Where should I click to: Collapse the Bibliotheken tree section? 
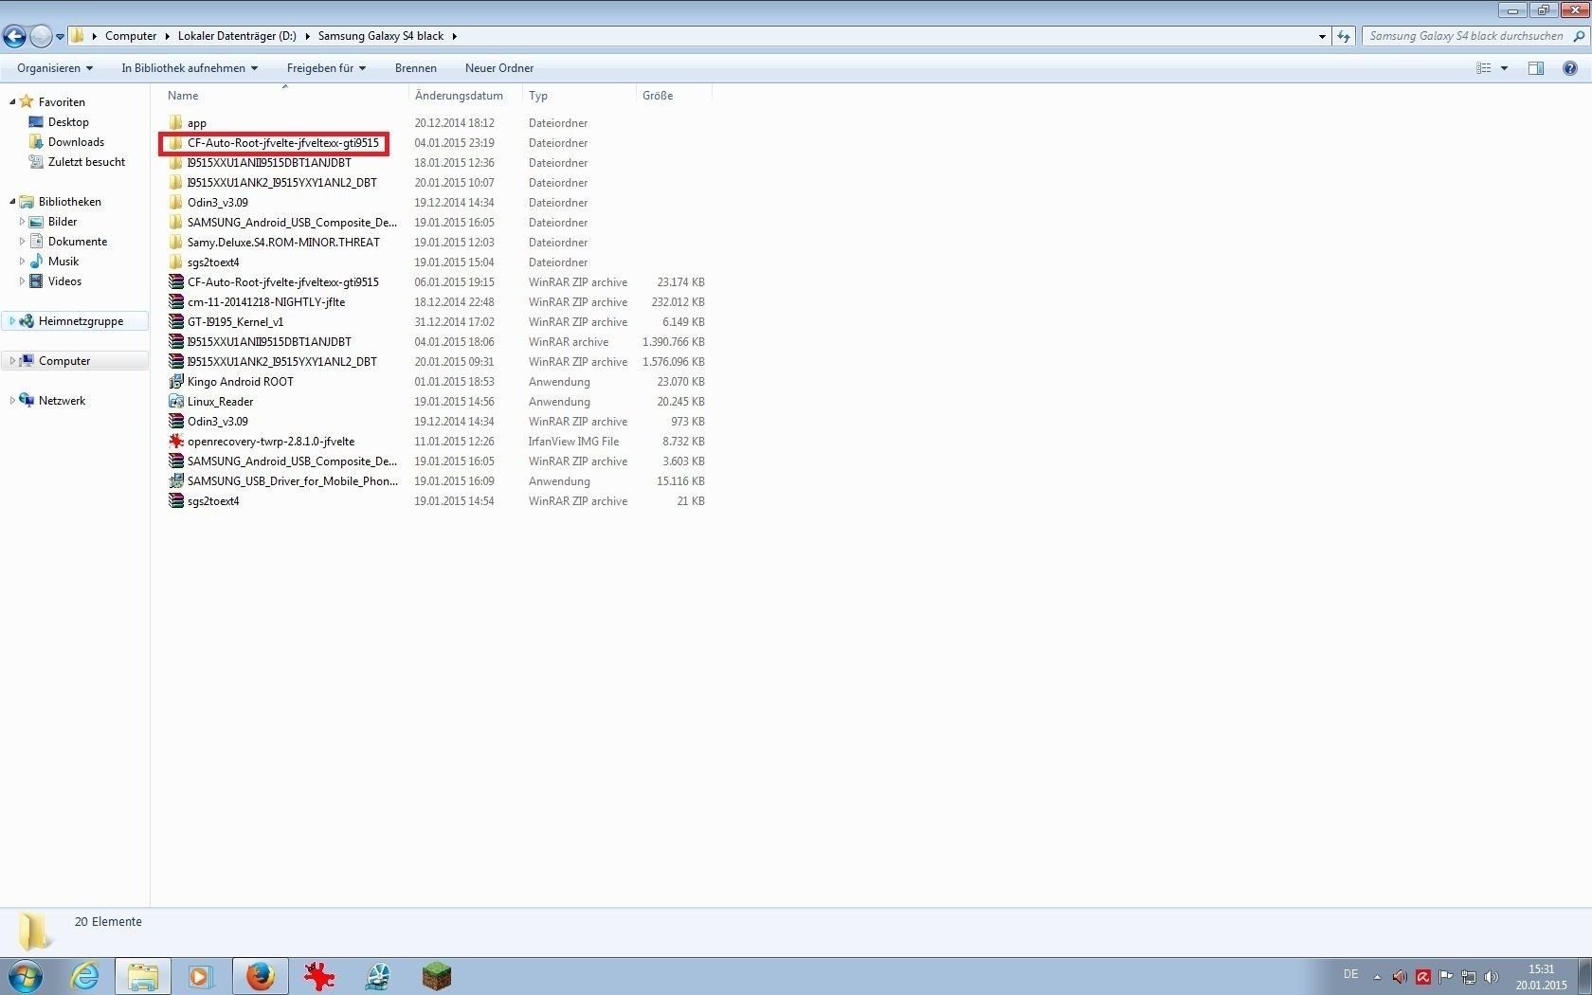coord(12,202)
